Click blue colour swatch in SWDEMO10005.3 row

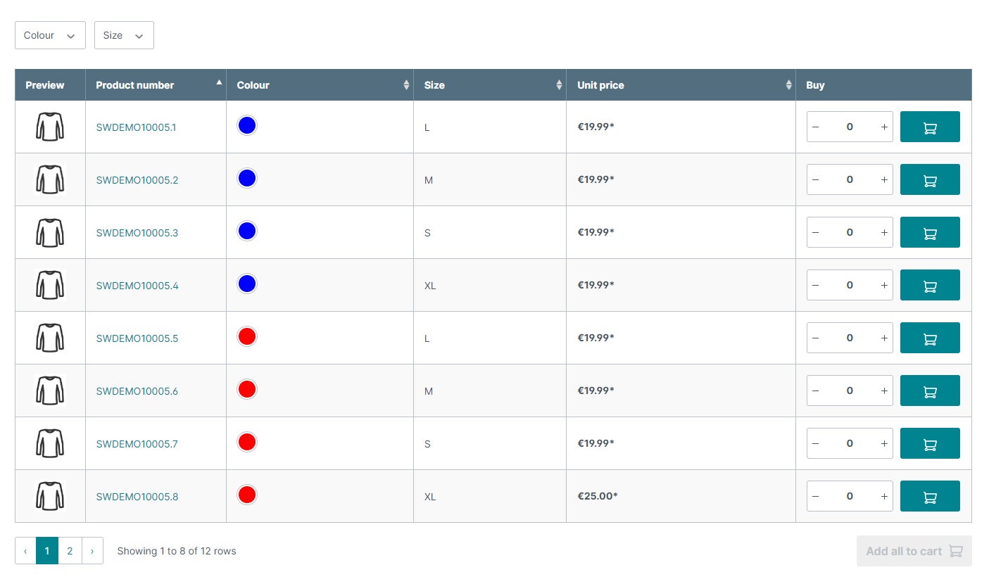tap(246, 231)
